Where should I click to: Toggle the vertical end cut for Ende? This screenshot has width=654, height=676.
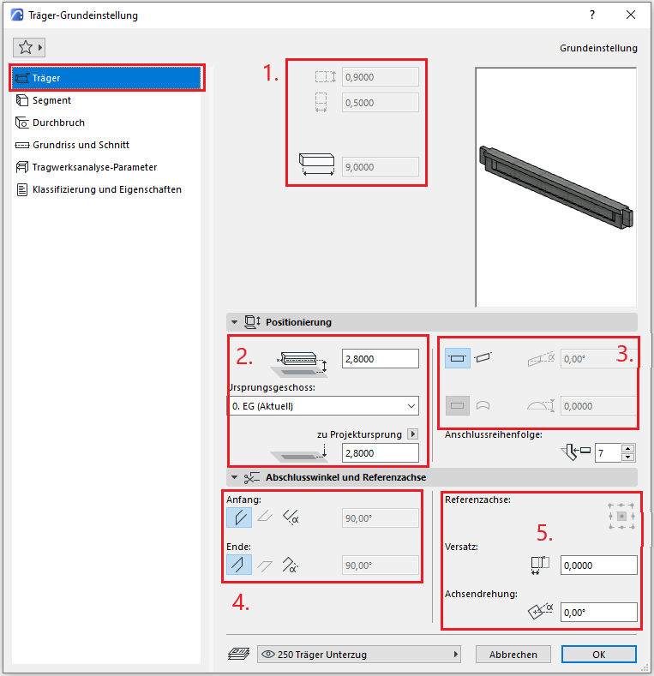coord(239,565)
